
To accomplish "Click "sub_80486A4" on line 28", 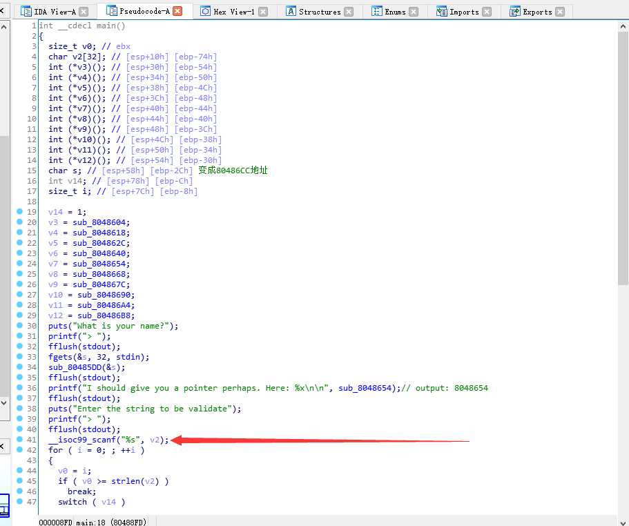I will 104,305.
